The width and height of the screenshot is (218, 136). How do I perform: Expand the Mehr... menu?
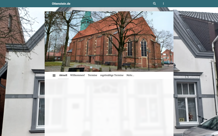point(130,75)
